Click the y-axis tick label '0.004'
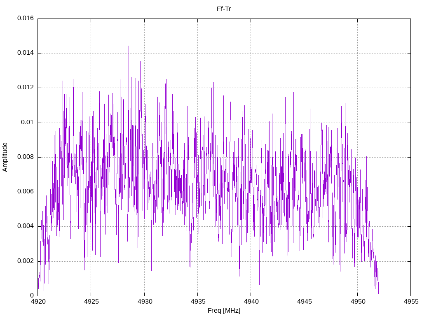 pos(26,226)
